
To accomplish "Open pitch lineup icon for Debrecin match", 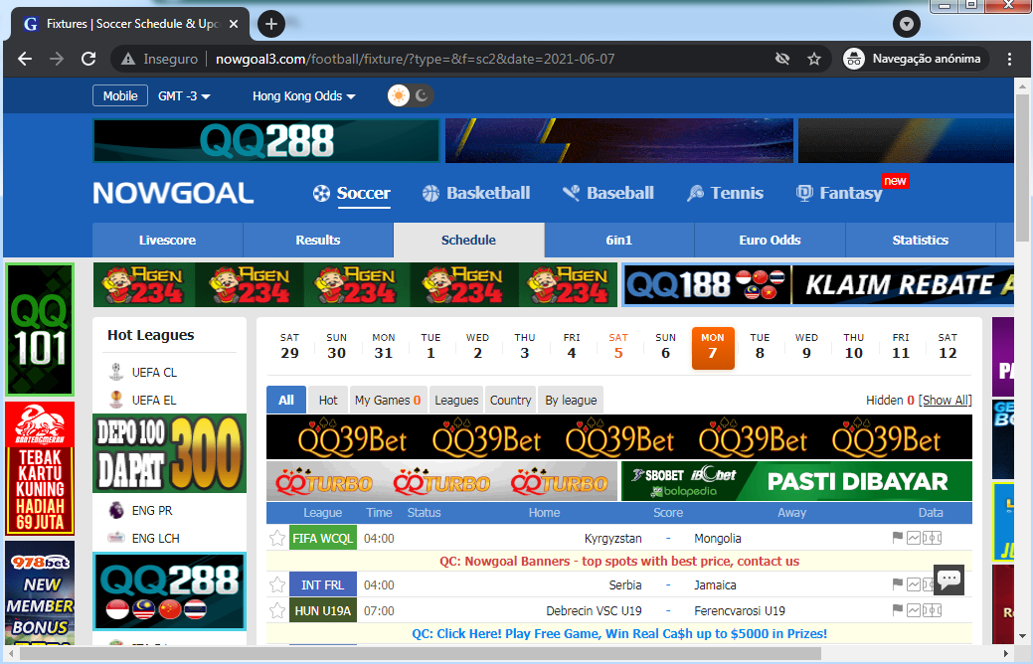I will (x=932, y=607).
